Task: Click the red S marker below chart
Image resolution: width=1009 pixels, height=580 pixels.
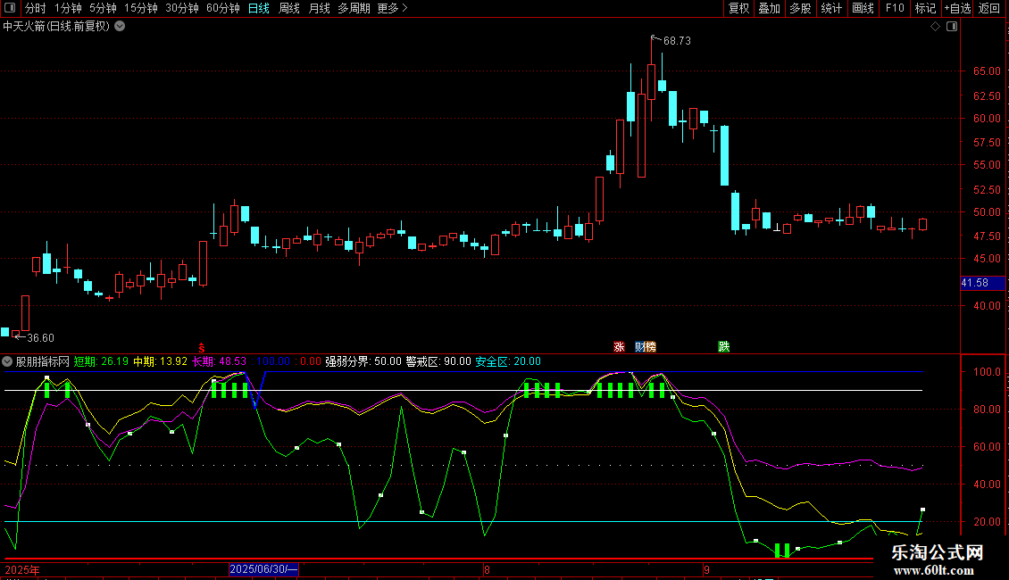Action: 202,346
